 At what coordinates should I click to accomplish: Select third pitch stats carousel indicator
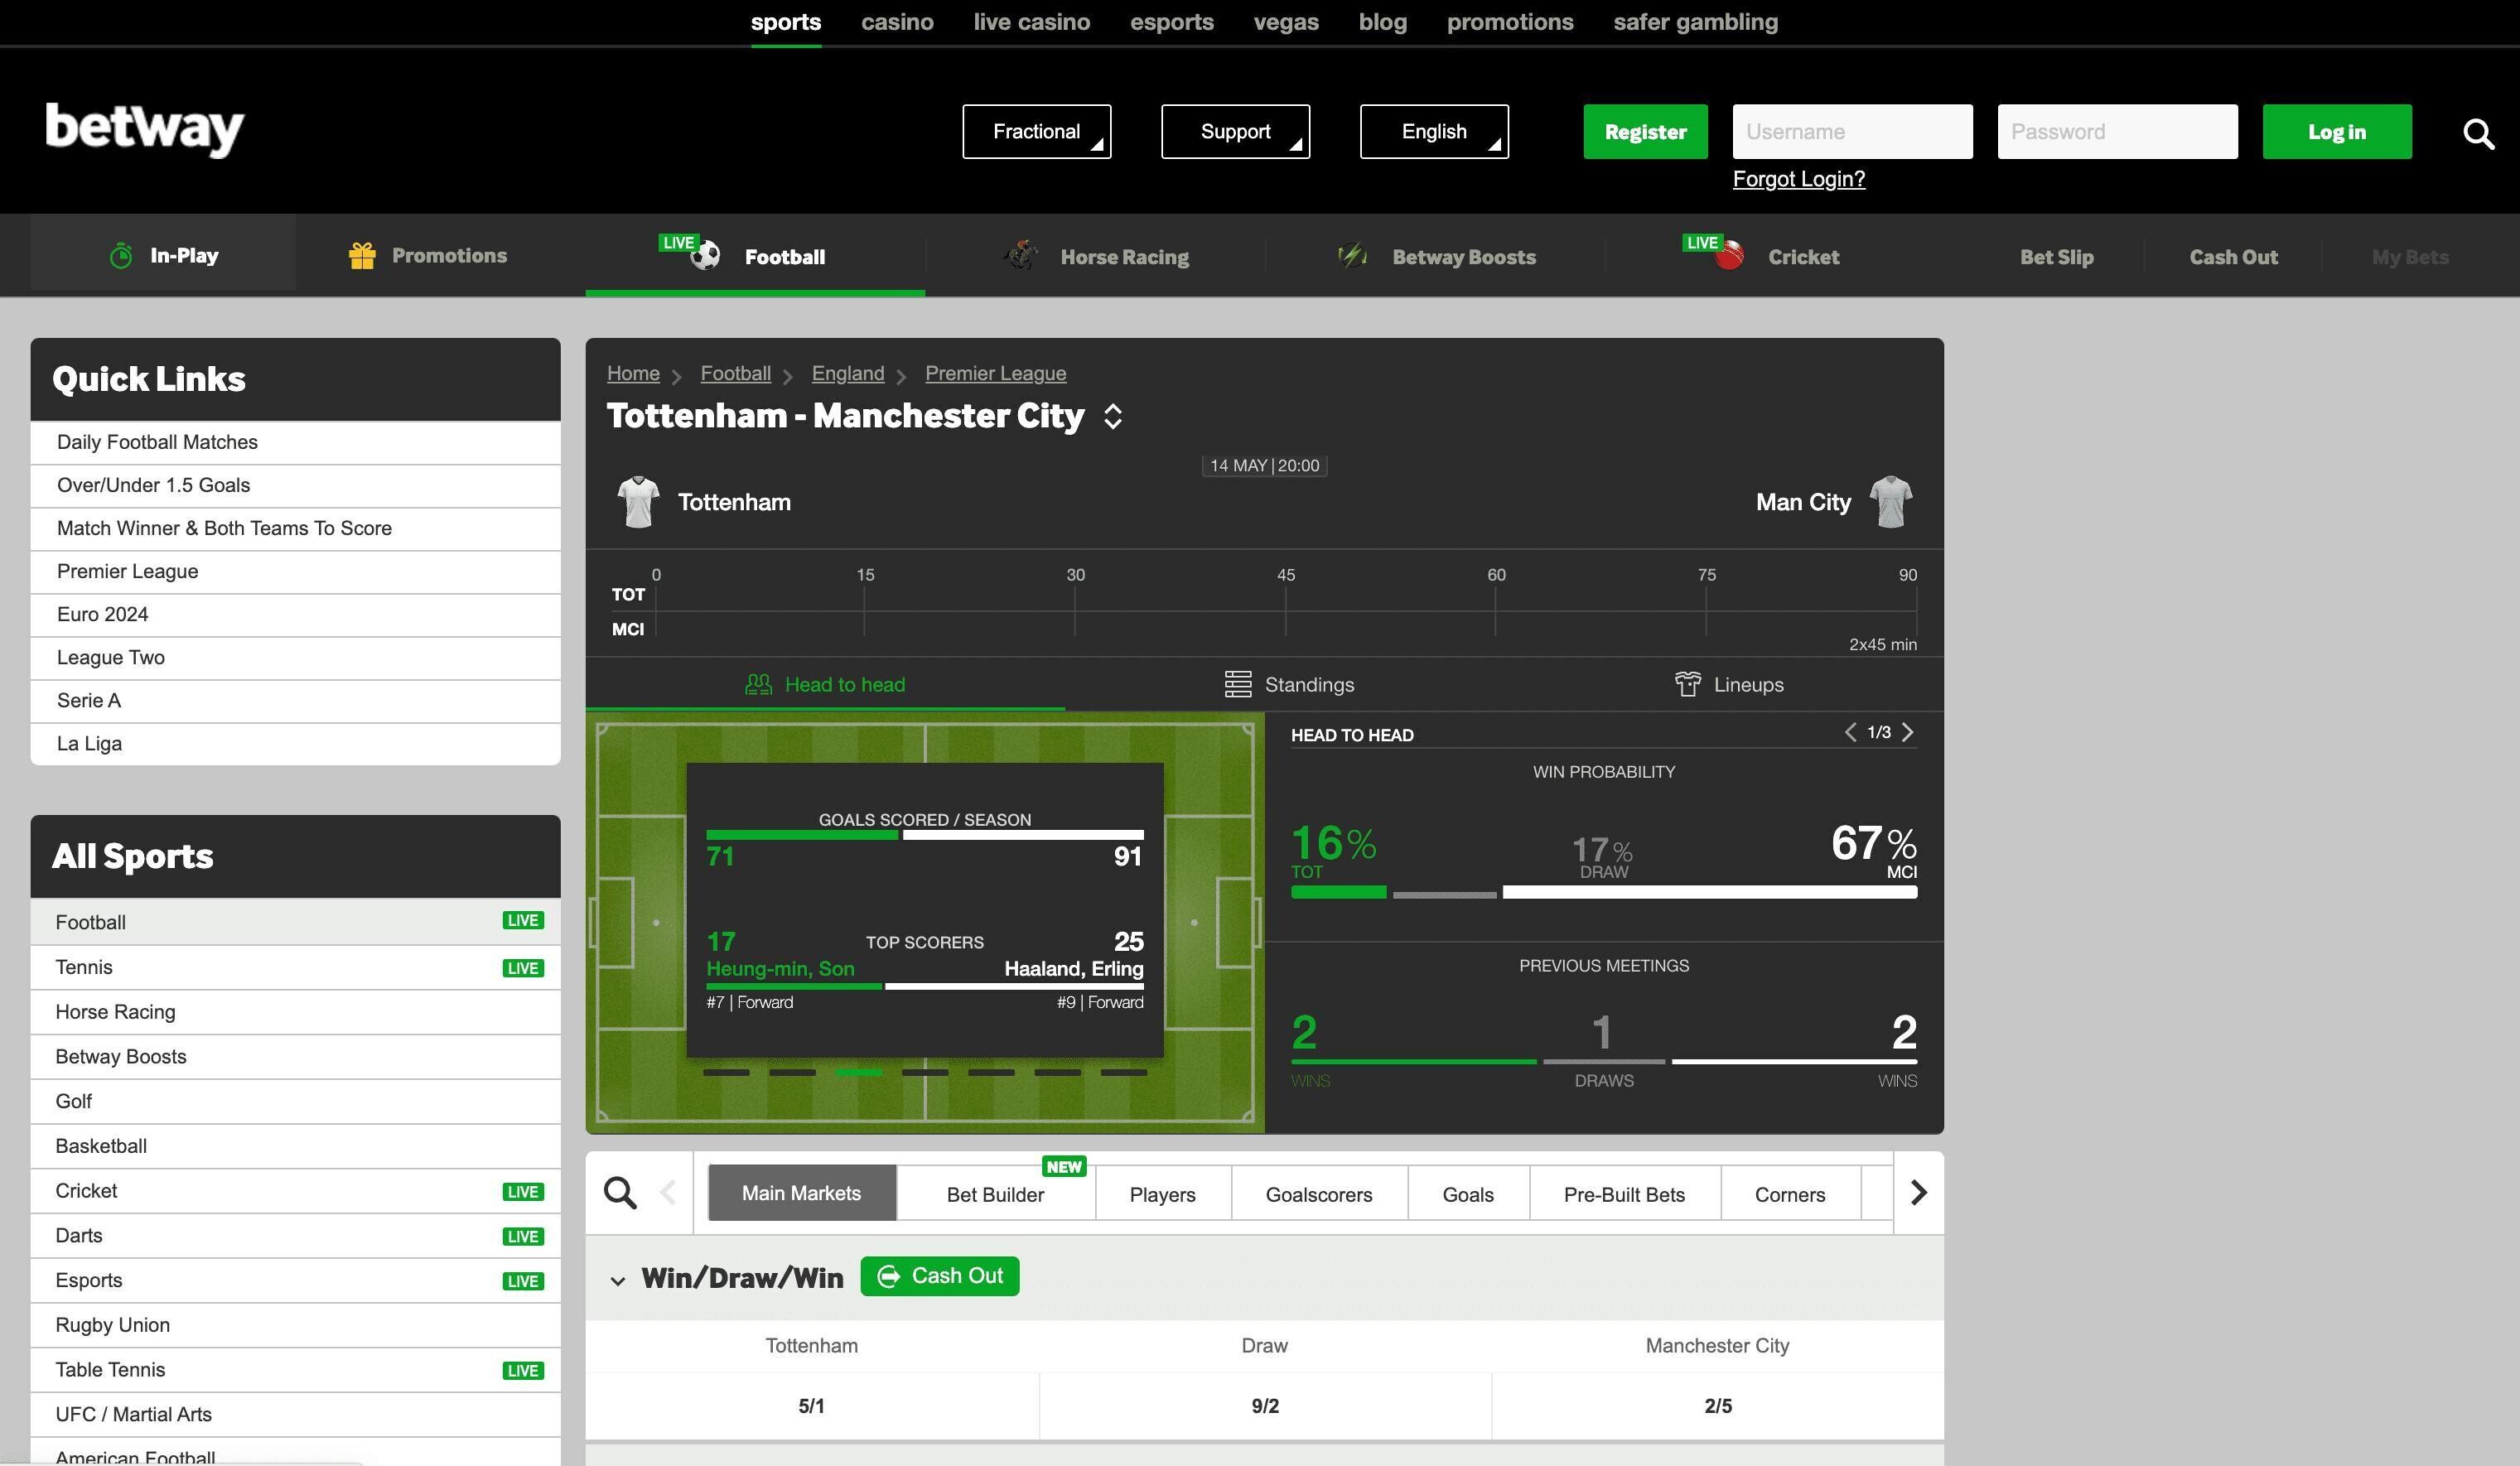858,1072
